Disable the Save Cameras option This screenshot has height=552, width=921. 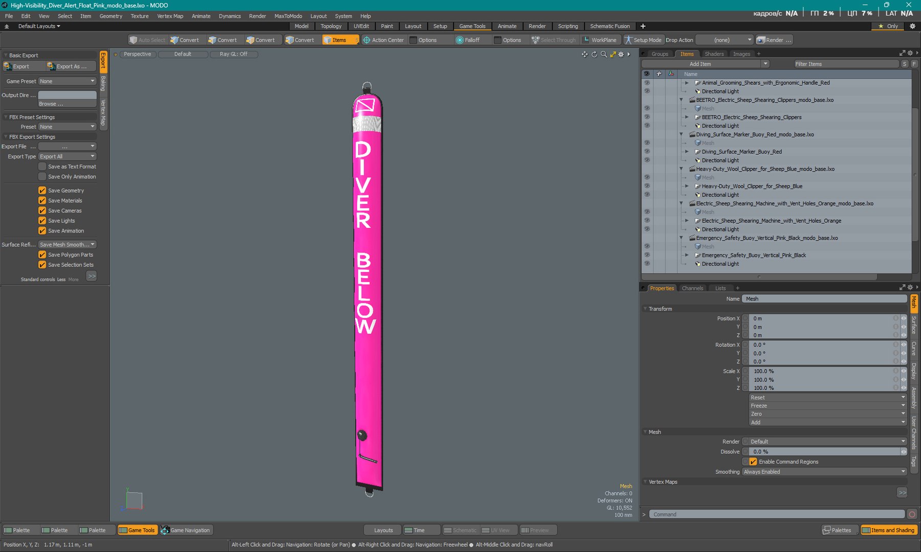[42, 211]
